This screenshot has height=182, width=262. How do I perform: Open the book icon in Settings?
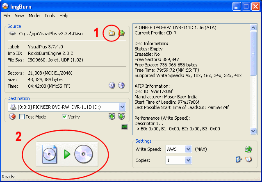pos(248,159)
